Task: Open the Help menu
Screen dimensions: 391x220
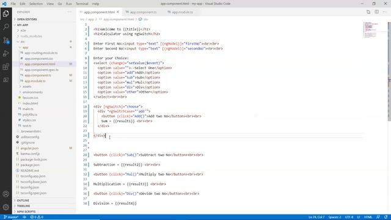Action: (95, 4)
